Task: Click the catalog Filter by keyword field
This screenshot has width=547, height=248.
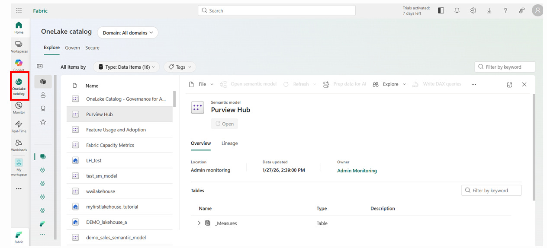Action: (x=505, y=67)
